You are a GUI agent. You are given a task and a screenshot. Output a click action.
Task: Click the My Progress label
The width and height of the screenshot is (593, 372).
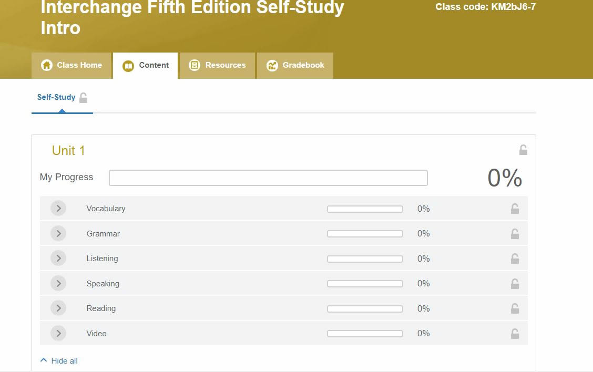click(x=66, y=177)
